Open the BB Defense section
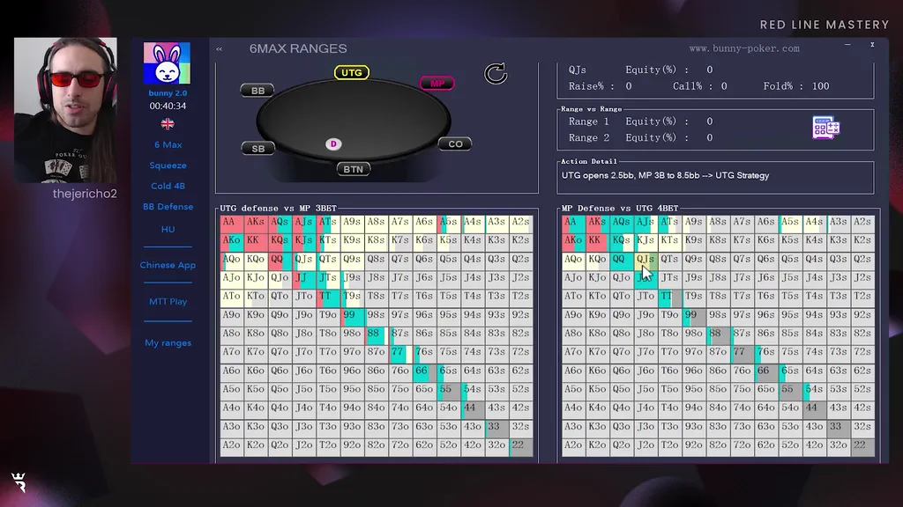903x507 pixels. coord(168,207)
